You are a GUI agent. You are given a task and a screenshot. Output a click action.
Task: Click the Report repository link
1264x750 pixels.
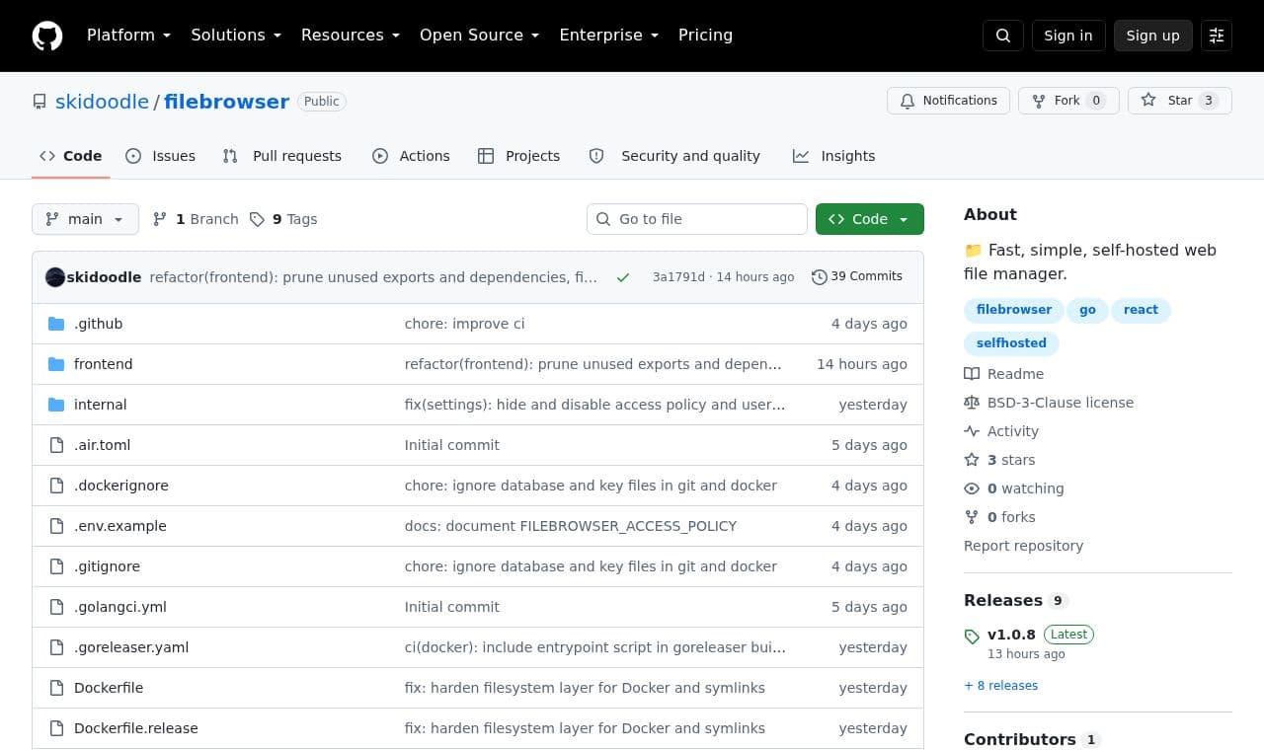coord(1023,546)
